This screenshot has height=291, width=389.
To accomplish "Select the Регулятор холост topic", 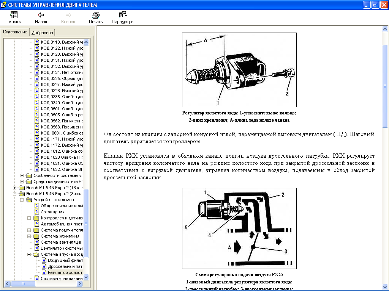I will click(65, 272).
